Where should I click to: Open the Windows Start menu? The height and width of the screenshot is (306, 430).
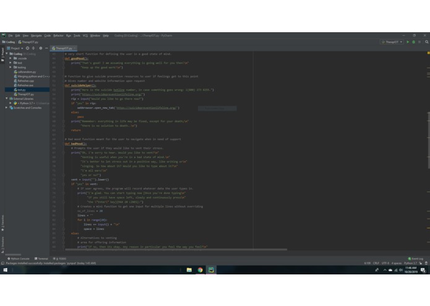coord(5,270)
